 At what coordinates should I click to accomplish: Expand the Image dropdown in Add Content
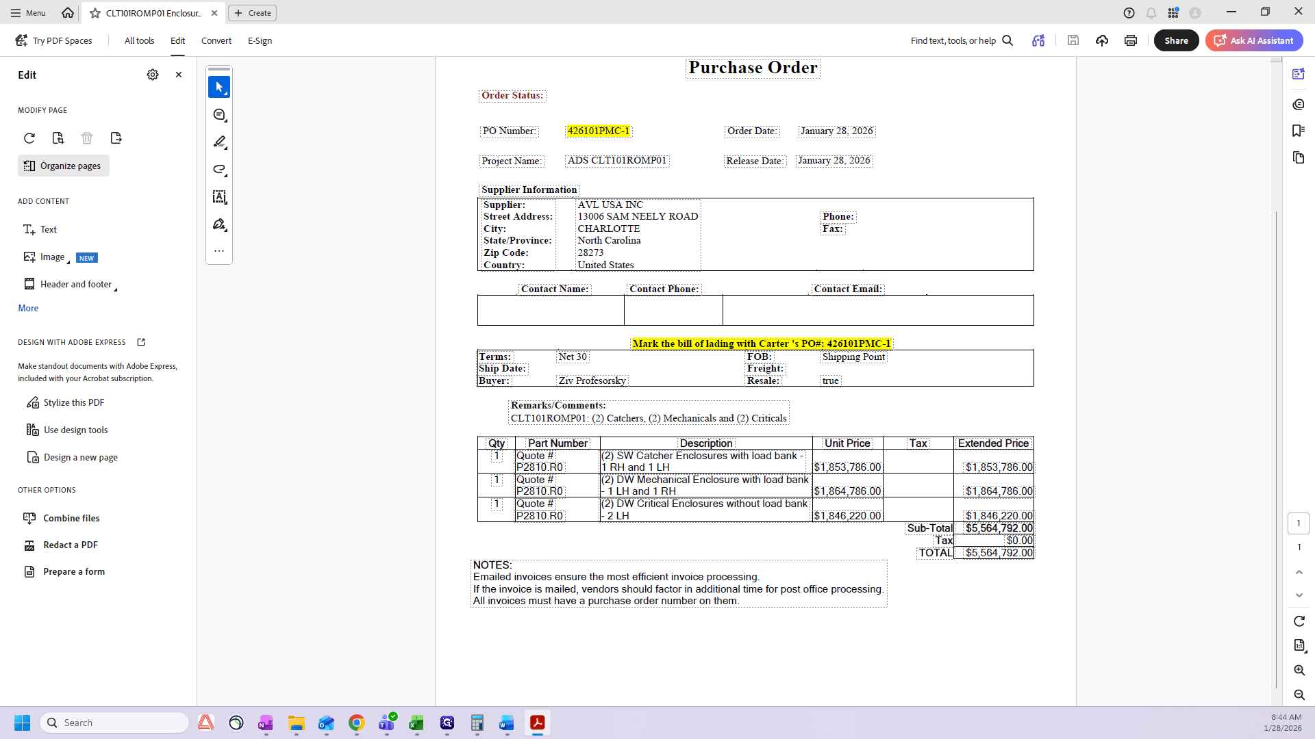(68, 261)
